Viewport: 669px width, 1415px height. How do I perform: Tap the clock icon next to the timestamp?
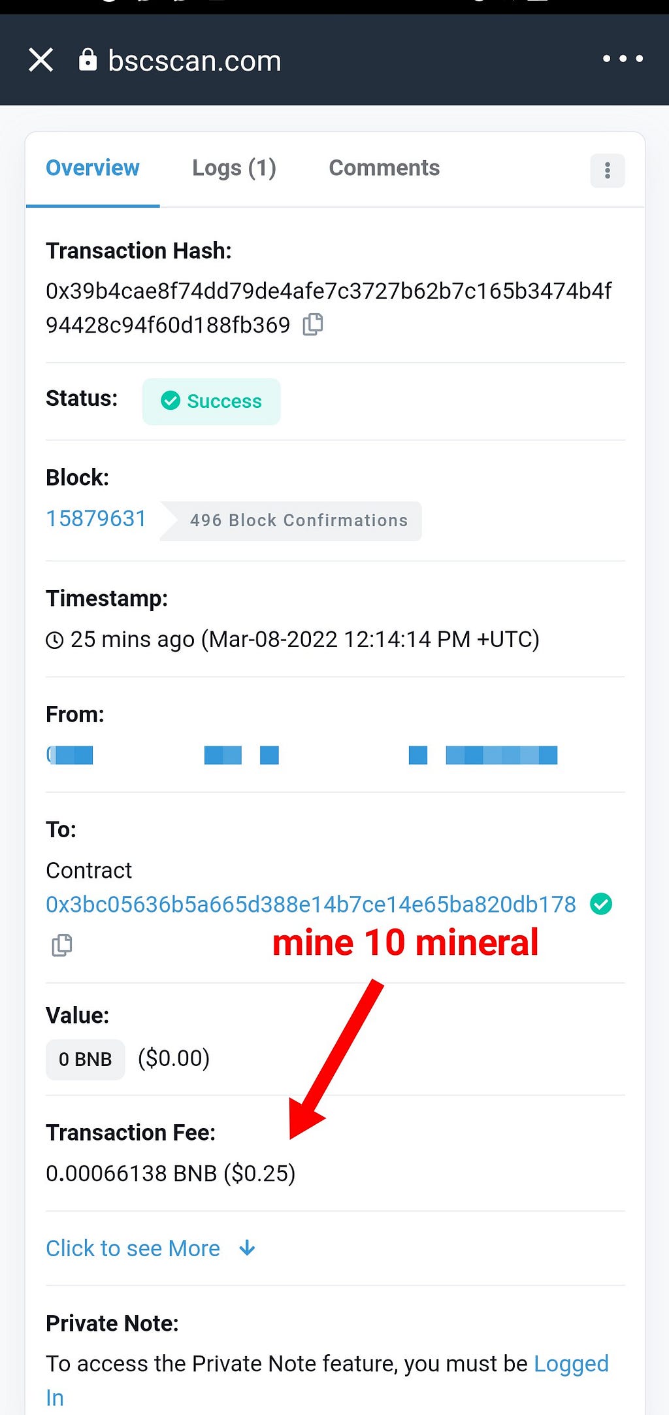54,641
